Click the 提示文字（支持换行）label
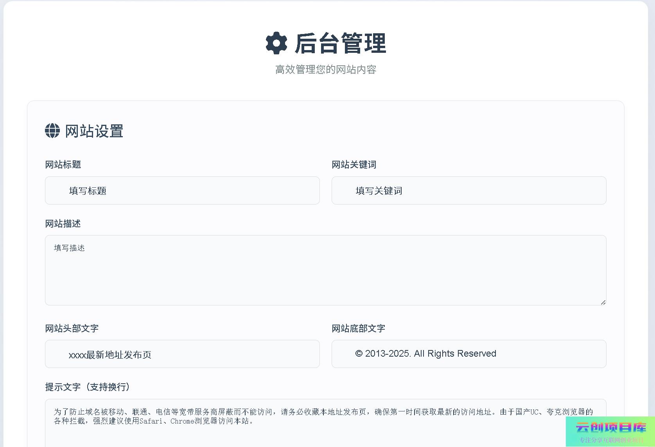 tap(88, 387)
